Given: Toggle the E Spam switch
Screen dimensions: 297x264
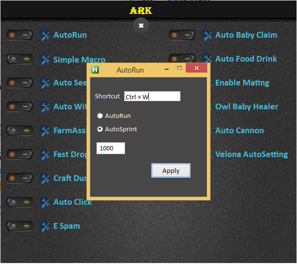Looking at the screenshot, I should click(x=19, y=226).
